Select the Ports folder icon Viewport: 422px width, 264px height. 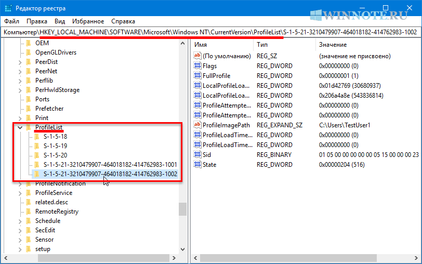point(29,99)
